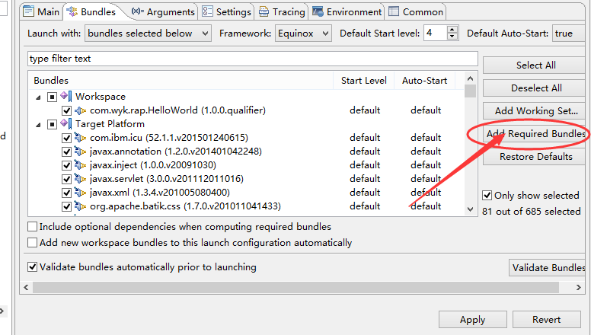This screenshot has width=591, height=335.
Task: Click the Settings tab checklist icon
Action: point(207,11)
